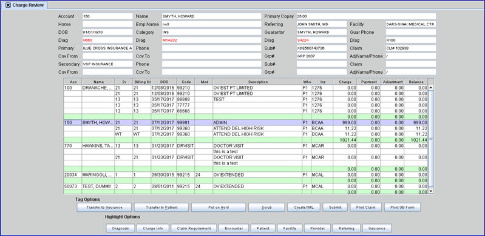Click the Diag field S4224
Screen dimensions: 485x236
[322, 40]
